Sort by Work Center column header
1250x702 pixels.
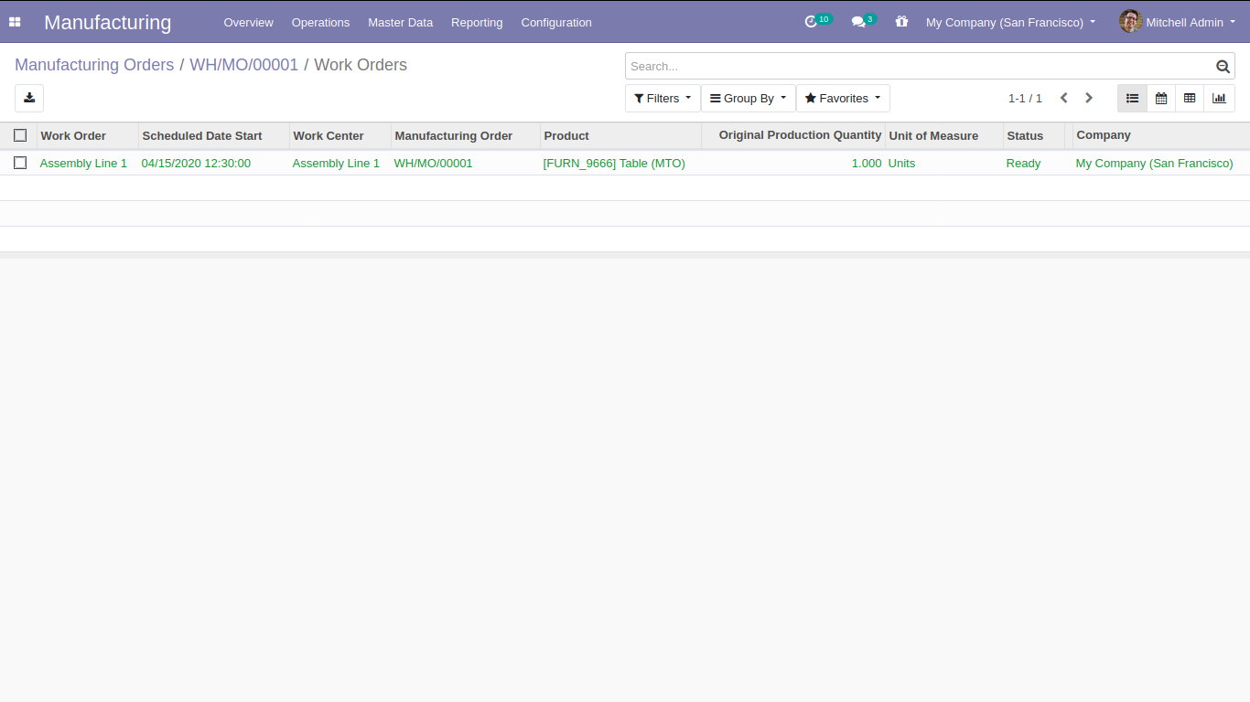[340, 135]
